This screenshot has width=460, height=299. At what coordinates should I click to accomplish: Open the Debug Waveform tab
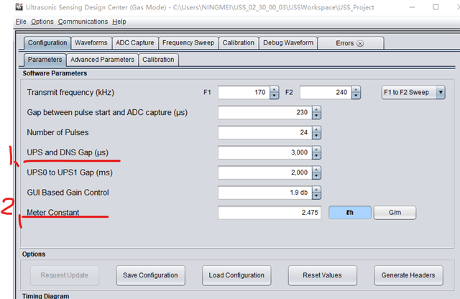[x=288, y=43]
